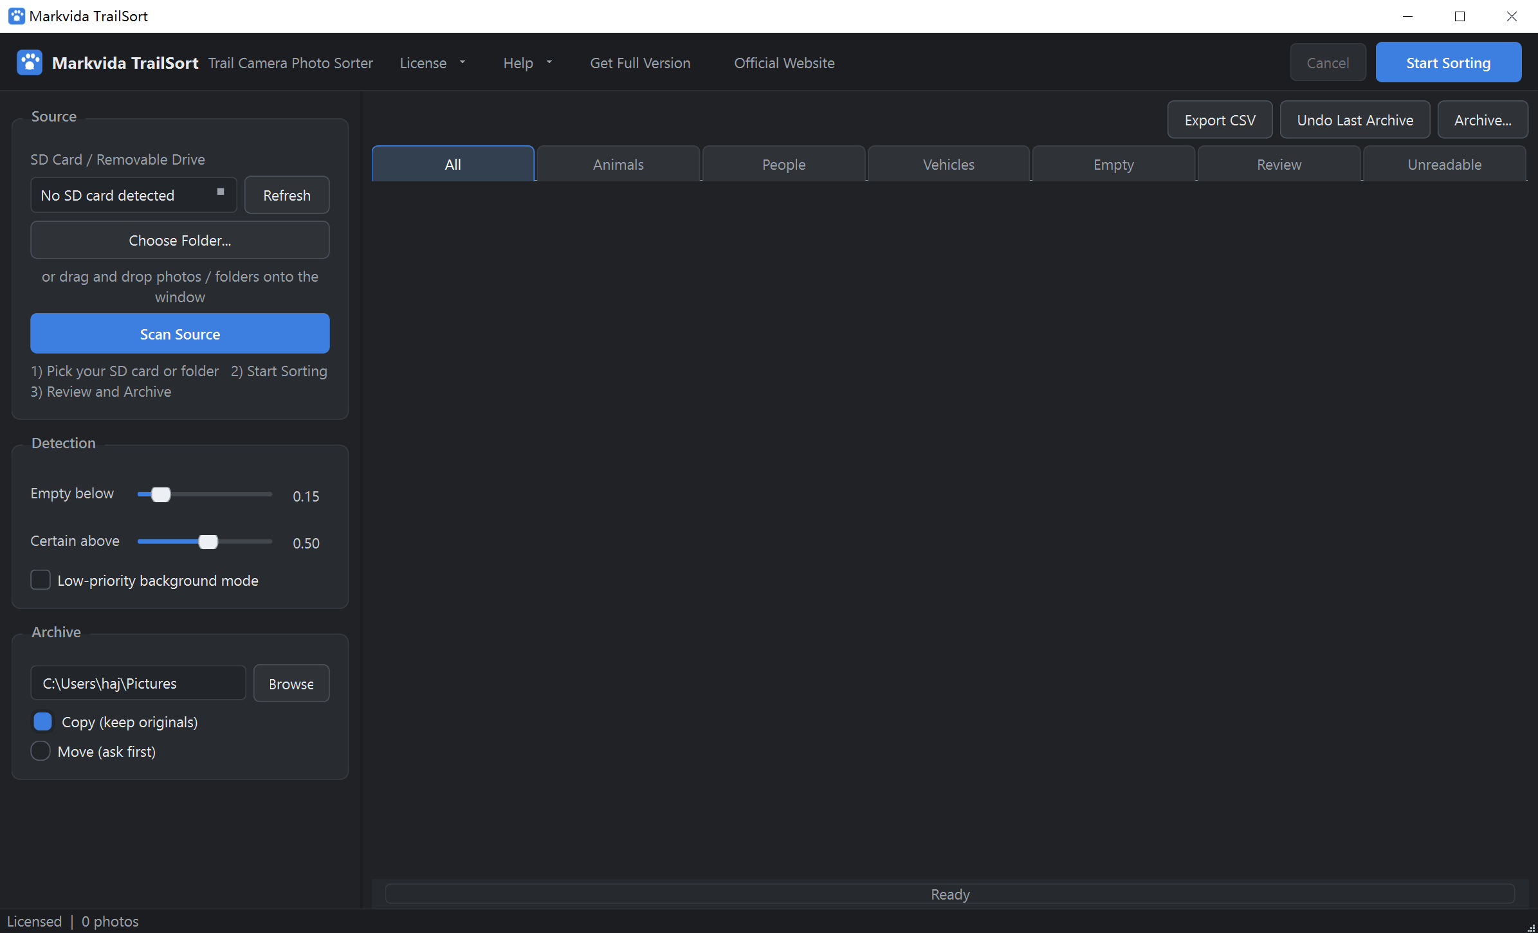Switch to the Animals tab
Image resolution: width=1538 pixels, height=933 pixels.
[x=618, y=164]
